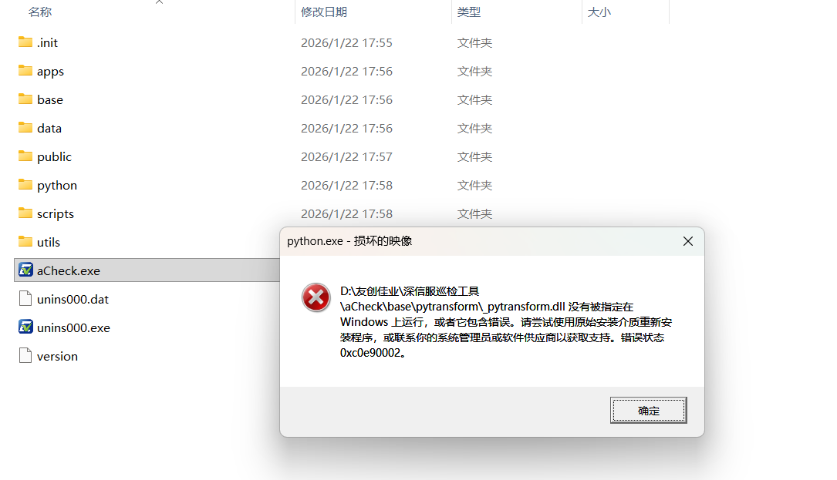The image size is (837, 480).
Task: Click the aCheck.exe application icon
Action: click(25, 270)
